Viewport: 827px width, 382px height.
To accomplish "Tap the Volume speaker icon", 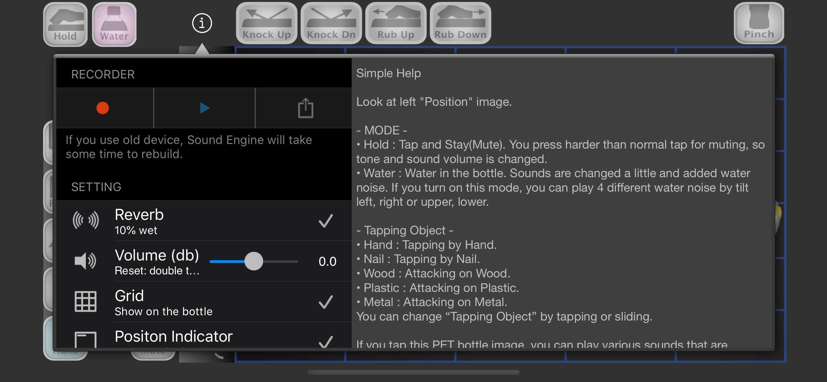I will pos(85,261).
